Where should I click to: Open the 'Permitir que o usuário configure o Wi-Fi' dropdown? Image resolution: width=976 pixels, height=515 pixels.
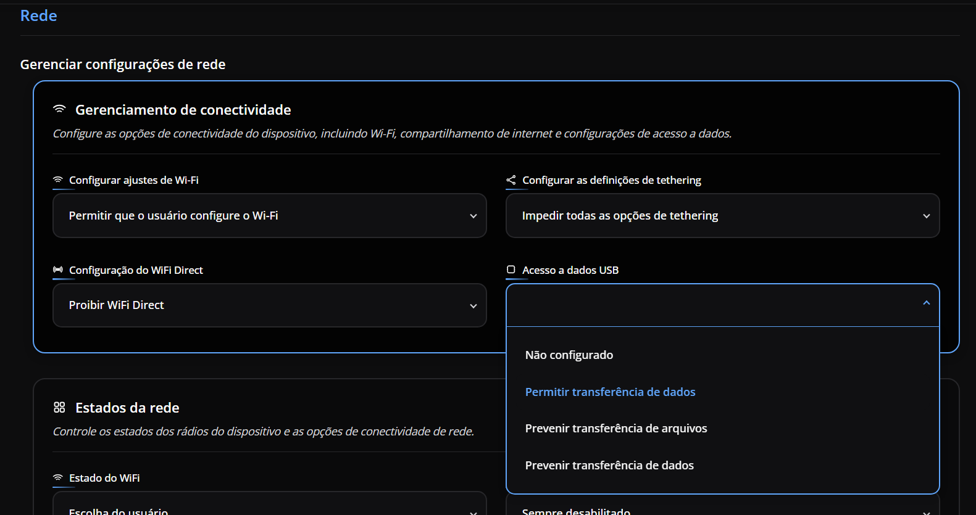click(x=269, y=216)
